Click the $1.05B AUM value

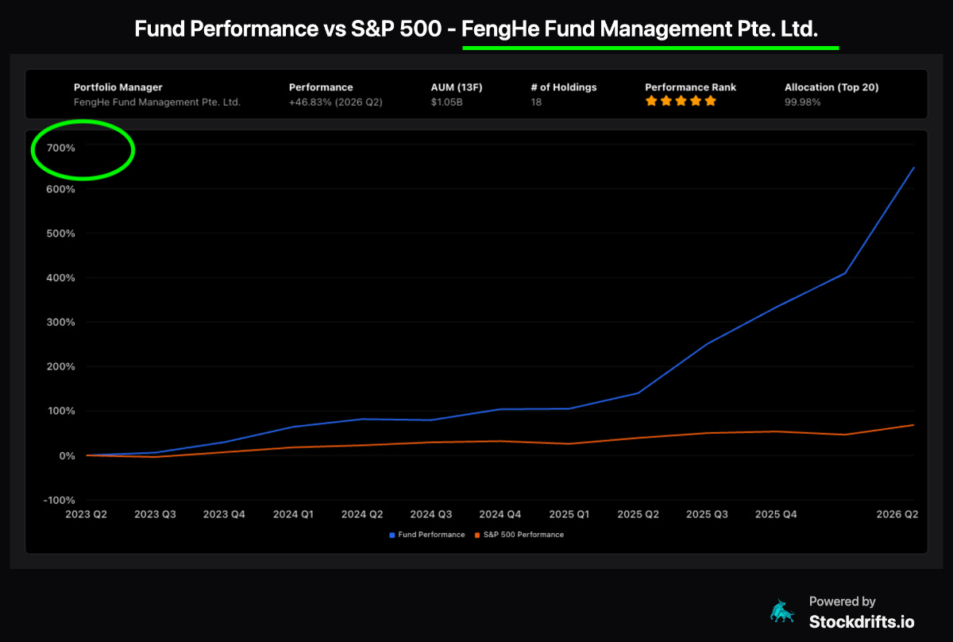(x=445, y=102)
